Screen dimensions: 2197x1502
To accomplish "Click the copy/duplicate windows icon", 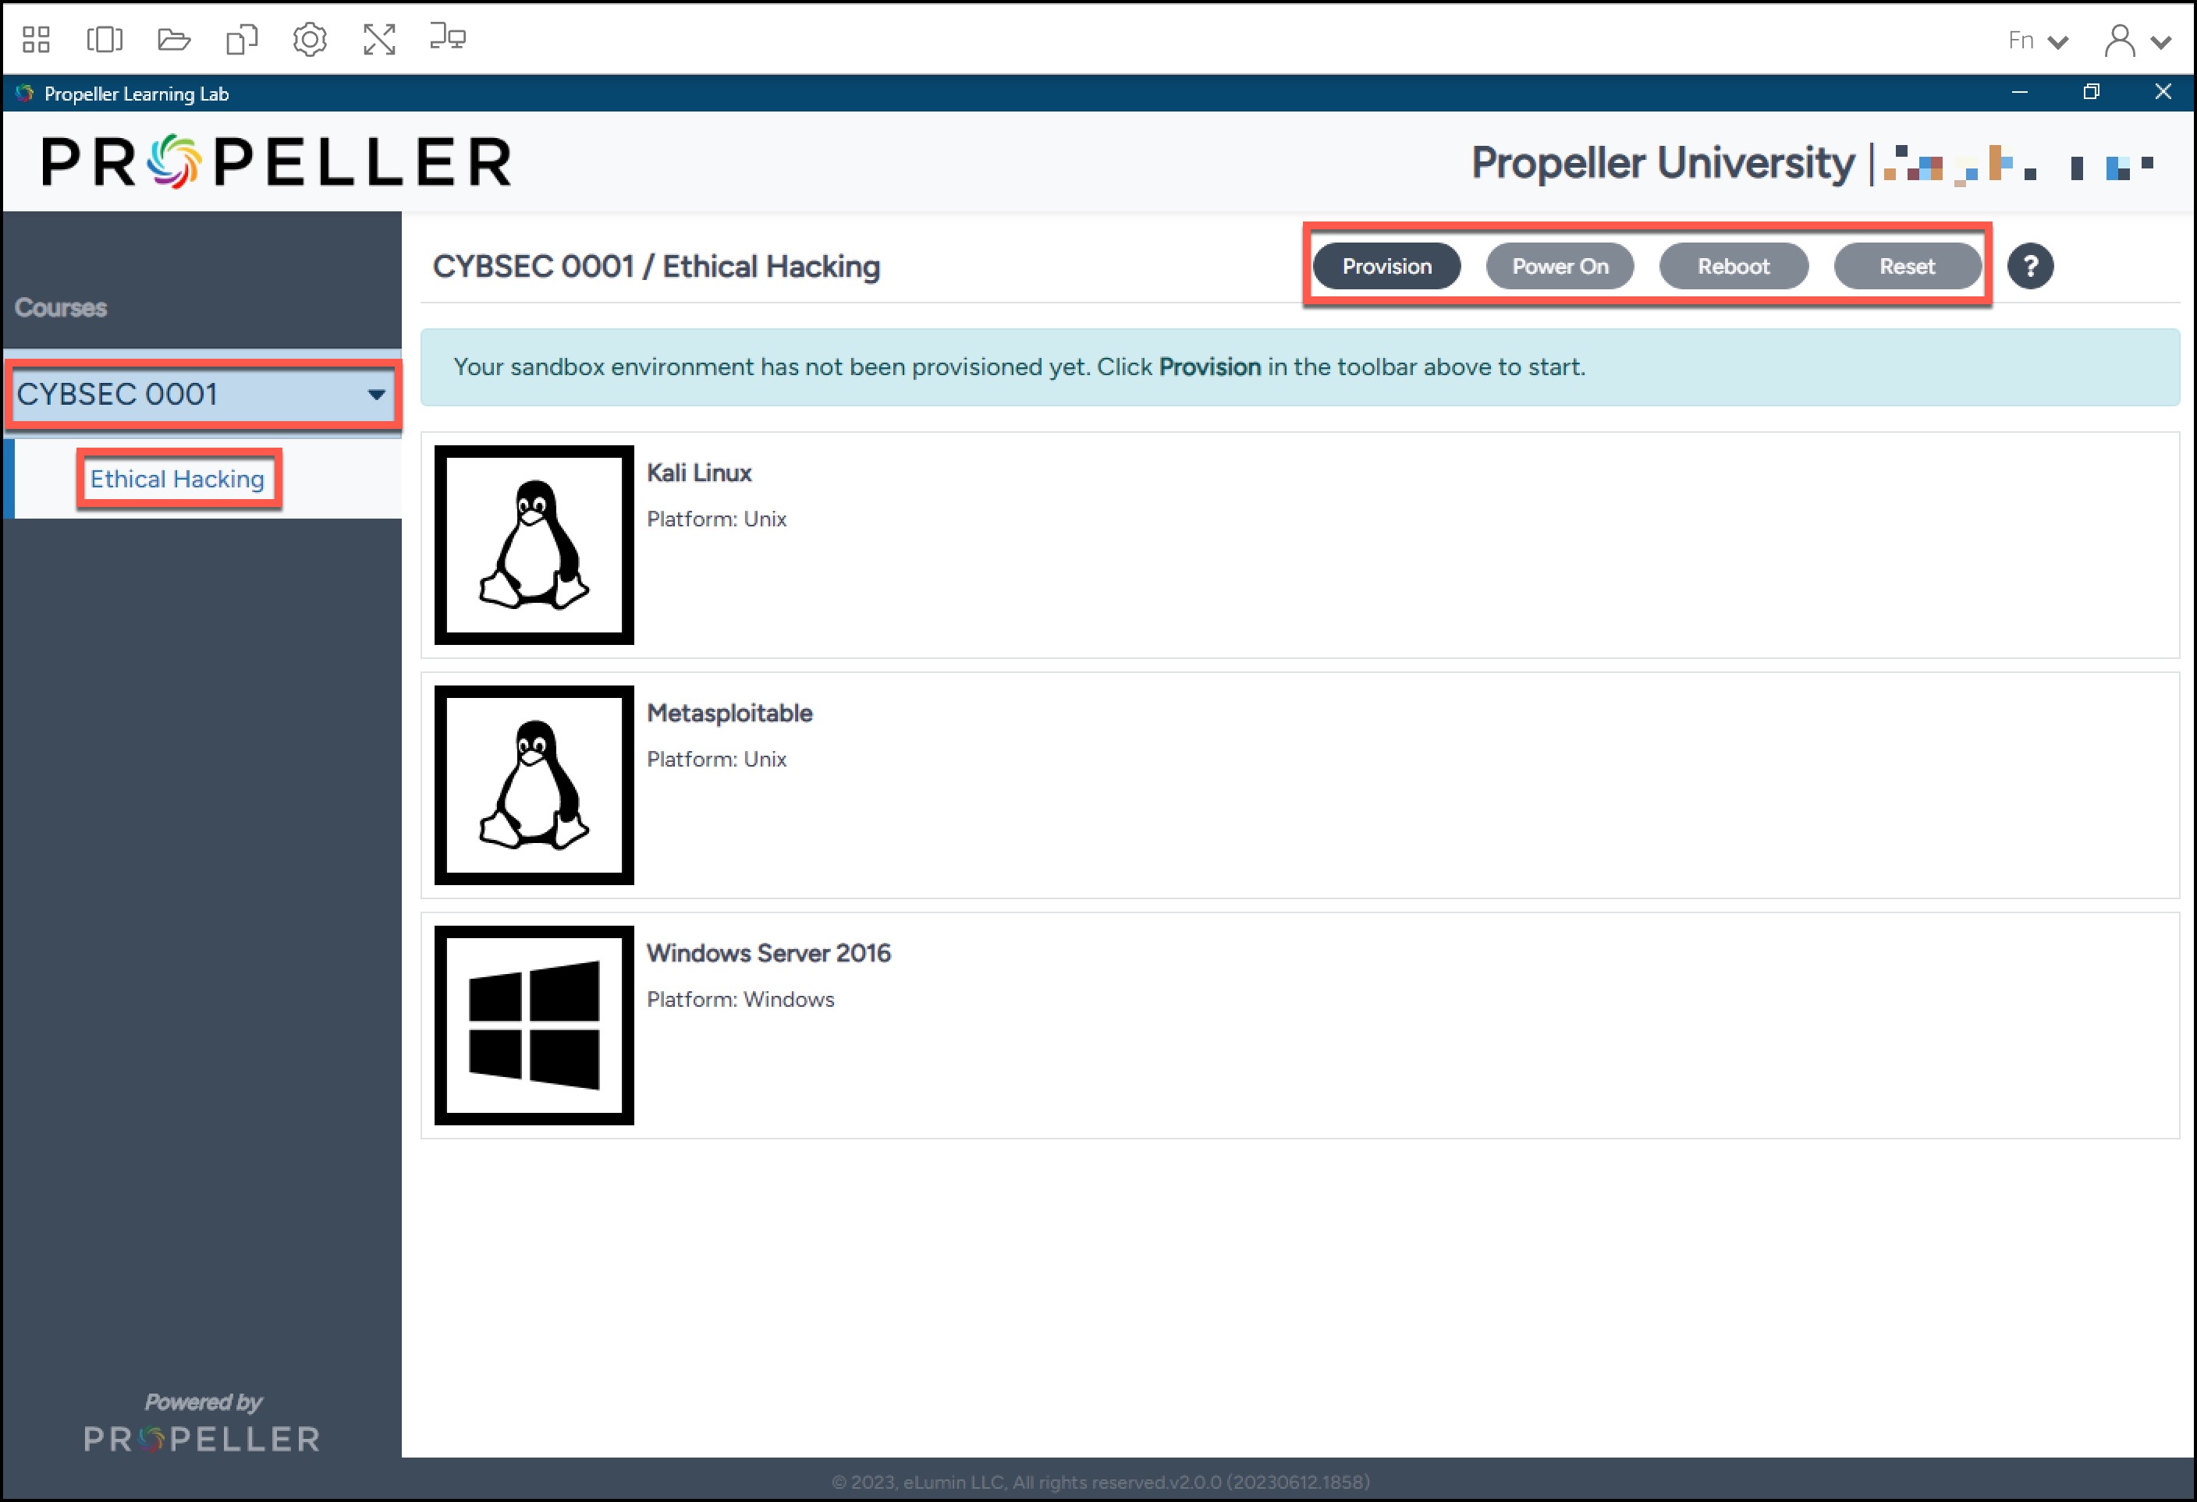I will tap(242, 39).
